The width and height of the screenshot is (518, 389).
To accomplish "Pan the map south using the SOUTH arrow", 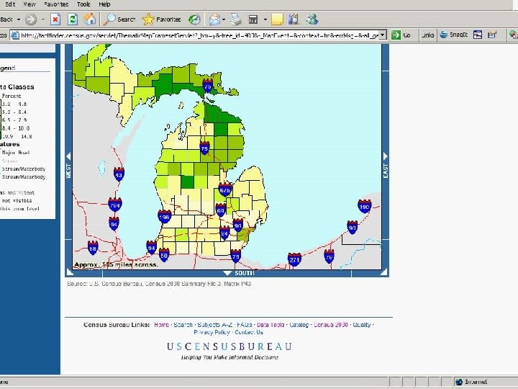I will pyautogui.click(x=228, y=273).
